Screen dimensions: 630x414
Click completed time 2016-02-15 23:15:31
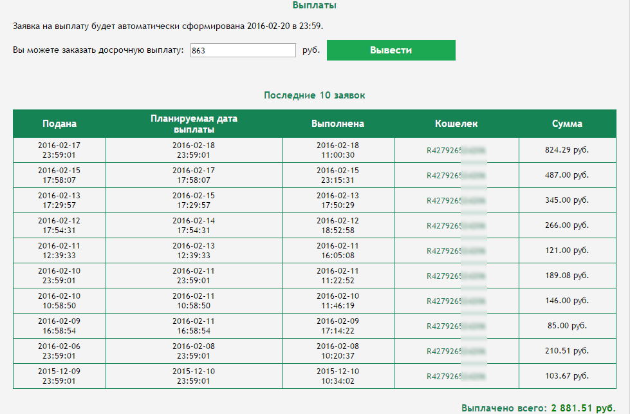[x=337, y=175]
